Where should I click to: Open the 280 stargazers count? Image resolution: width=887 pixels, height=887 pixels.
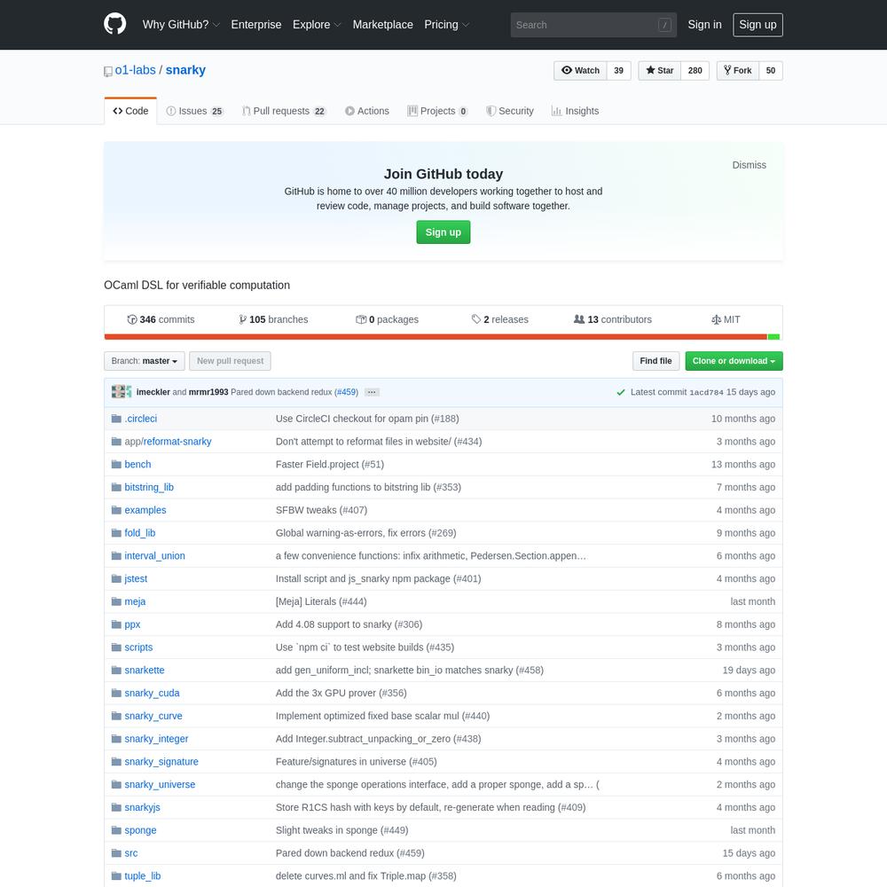695,70
